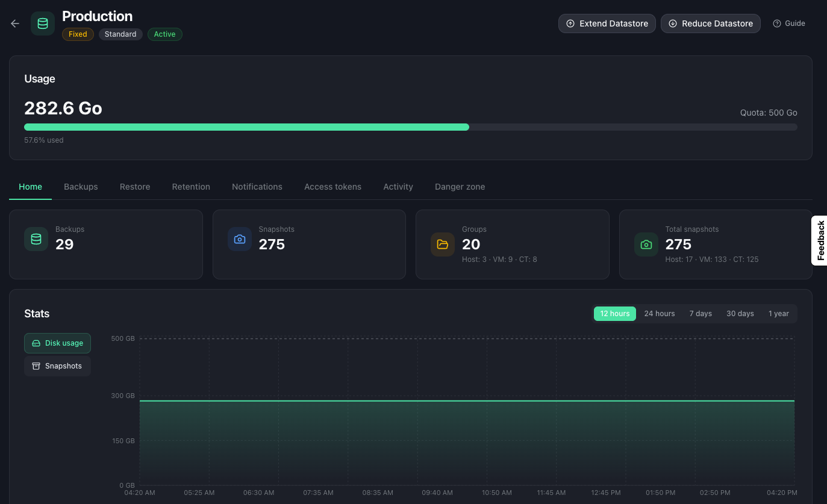
Task: Click the green disk usage line in chart
Action: 467,400
